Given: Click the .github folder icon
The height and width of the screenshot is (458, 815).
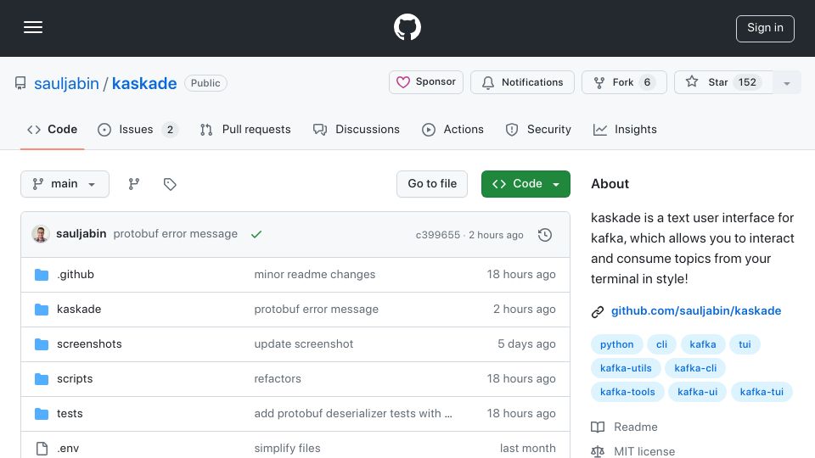Looking at the screenshot, I should pyautogui.click(x=42, y=274).
